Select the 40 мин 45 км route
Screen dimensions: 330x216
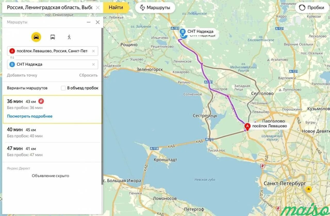(52, 133)
